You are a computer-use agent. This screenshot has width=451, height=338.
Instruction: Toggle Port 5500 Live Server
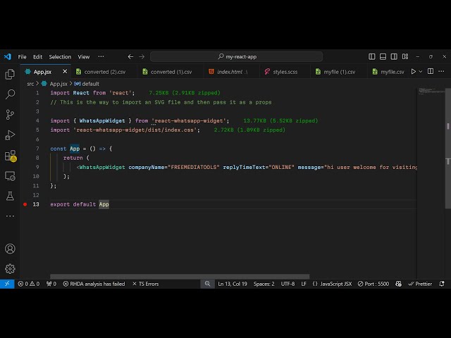(372, 284)
